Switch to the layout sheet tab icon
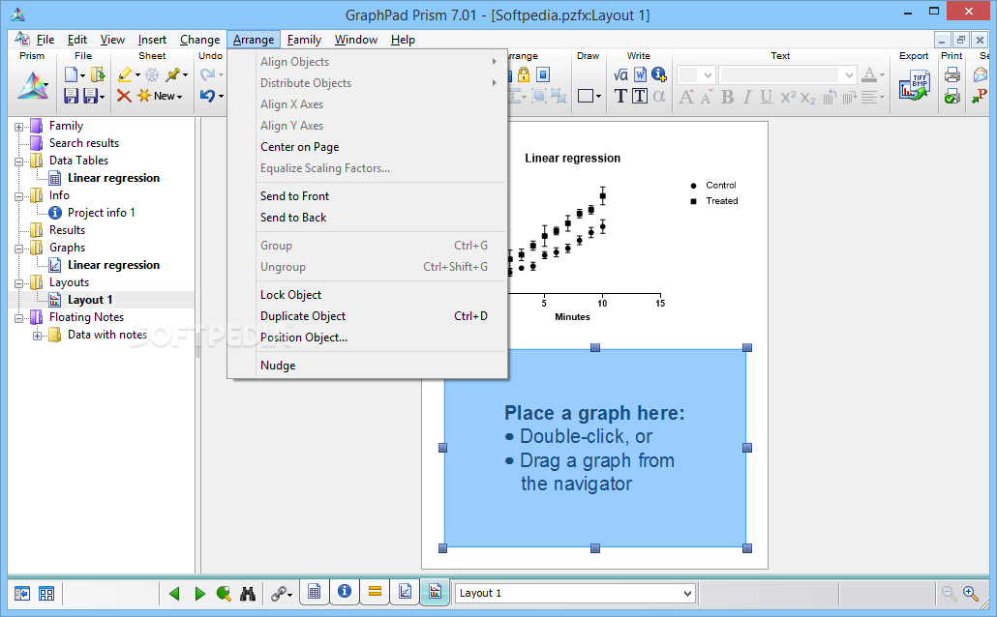 [435, 592]
